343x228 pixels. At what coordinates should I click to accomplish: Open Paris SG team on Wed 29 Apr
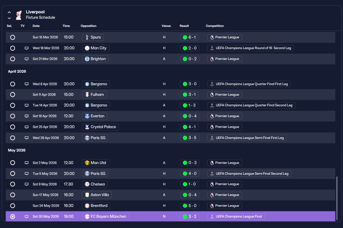point(95,138)
